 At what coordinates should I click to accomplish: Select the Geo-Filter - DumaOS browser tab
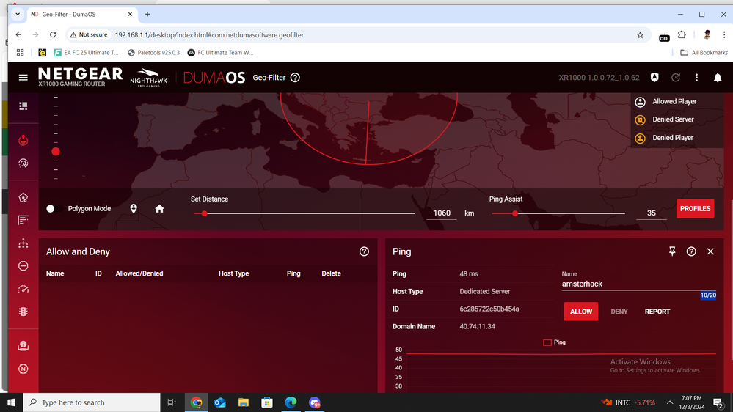tap(81, 14)
